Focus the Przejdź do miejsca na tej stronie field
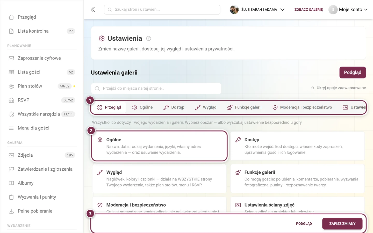 click(156, 89)
